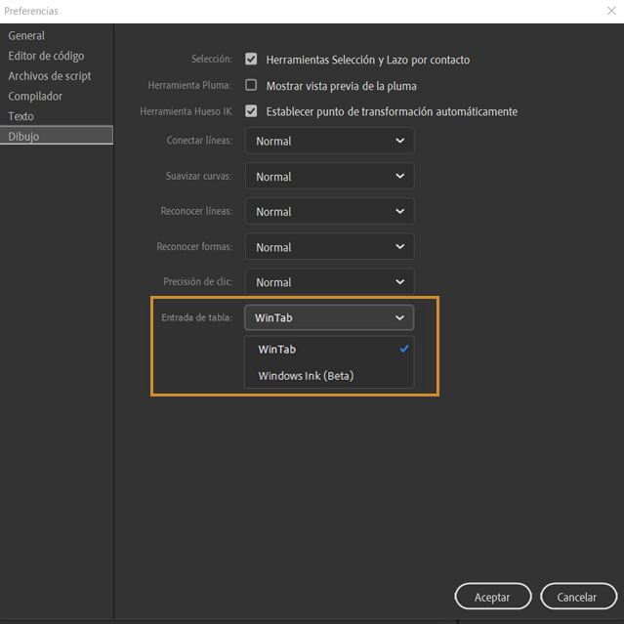Expand the Suavizar curvas dropdown
Viewport: 624px width, 624px height.
pyautogui.click(x=329, y=177)
